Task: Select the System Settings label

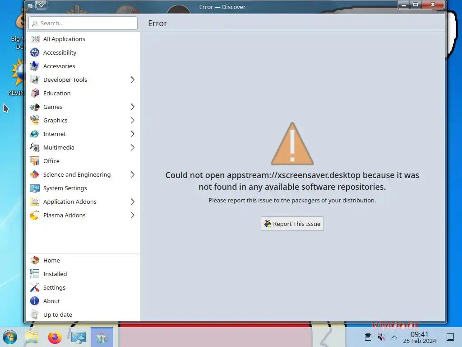Action: click(x=65, y=188)
